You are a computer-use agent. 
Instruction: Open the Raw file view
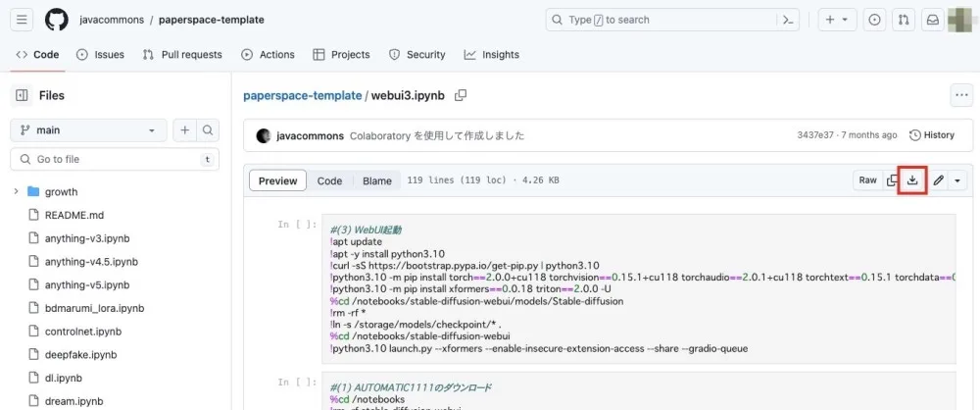(x=867, y=180)
